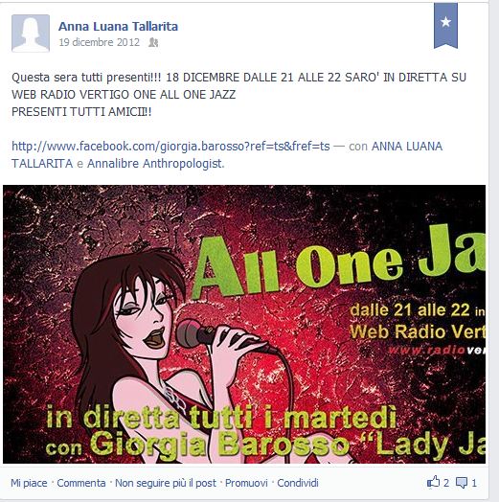499x502 pixels.
Task: Click the star highlight ribbon icon
Action: tap(445, 25)
